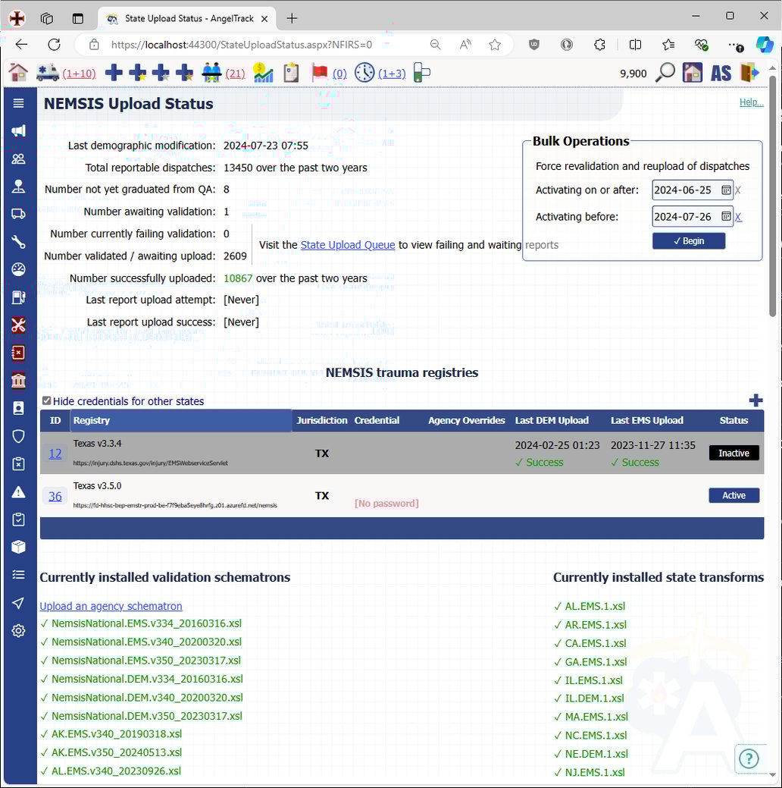
Task: Select the red bank building icon in the sidebar
Action: point(18,380)
